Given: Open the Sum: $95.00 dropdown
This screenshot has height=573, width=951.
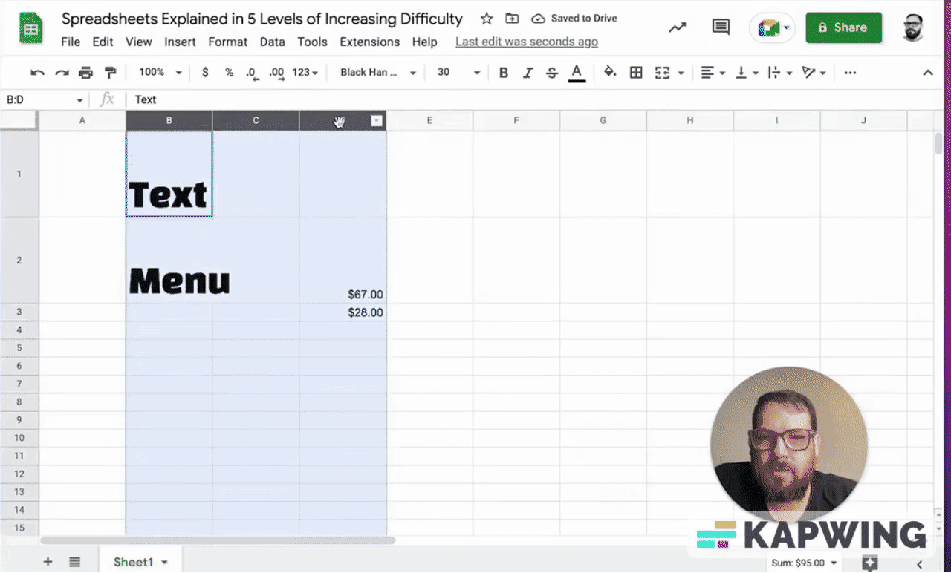Looking at the screenshot, I should [804, 563].
